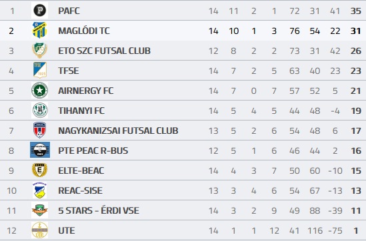Image resolution: width=366 pixels, height=241 pixels.
Task: Open the ETO SZC FUTSAL CLUB link
Action: (x=104, y=51)
